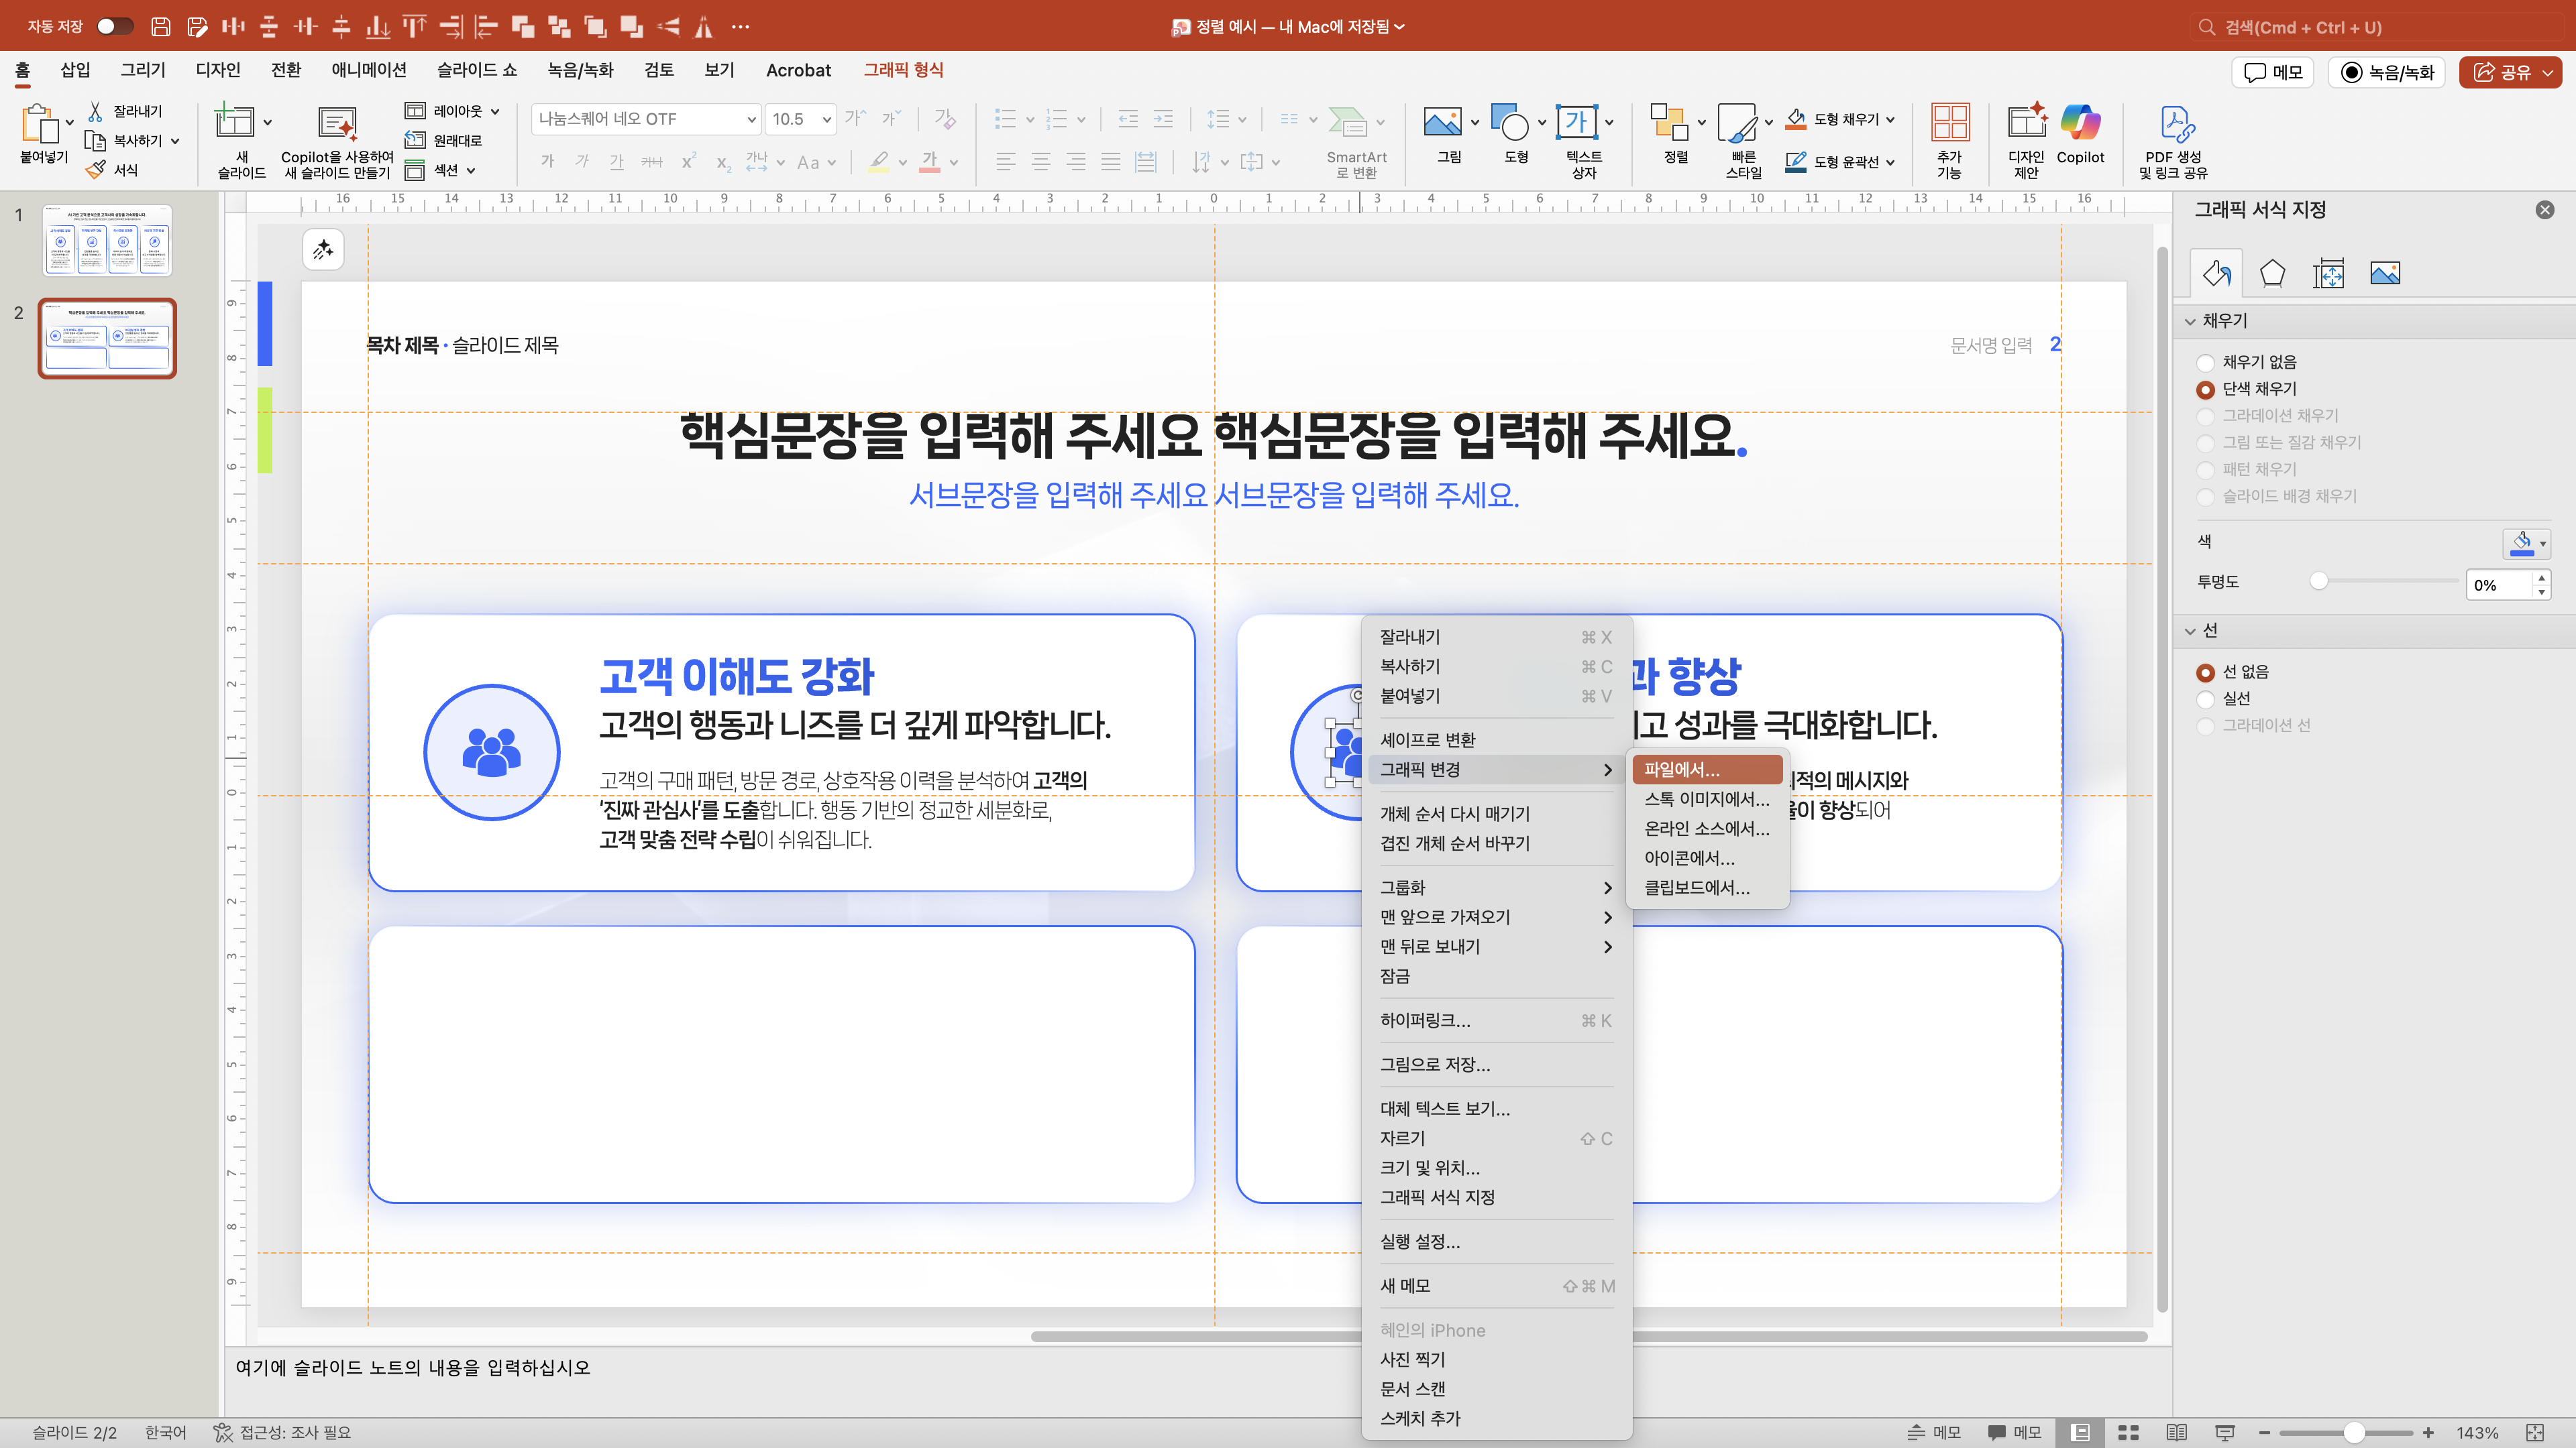Open the Copilot ribbon icon
2576x1448 pixels.
pos(2080,124)
